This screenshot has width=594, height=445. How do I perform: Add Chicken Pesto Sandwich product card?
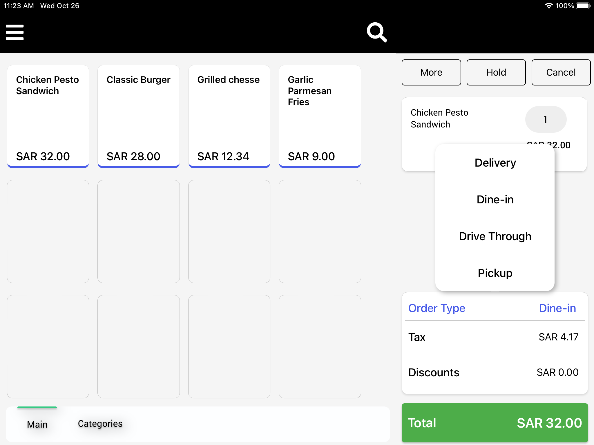click(48, 116)
